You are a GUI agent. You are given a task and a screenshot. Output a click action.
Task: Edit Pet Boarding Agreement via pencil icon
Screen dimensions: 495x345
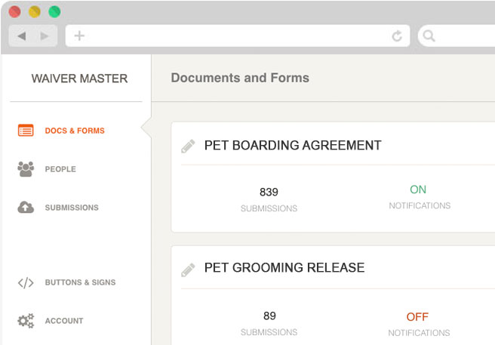[188, 146]
